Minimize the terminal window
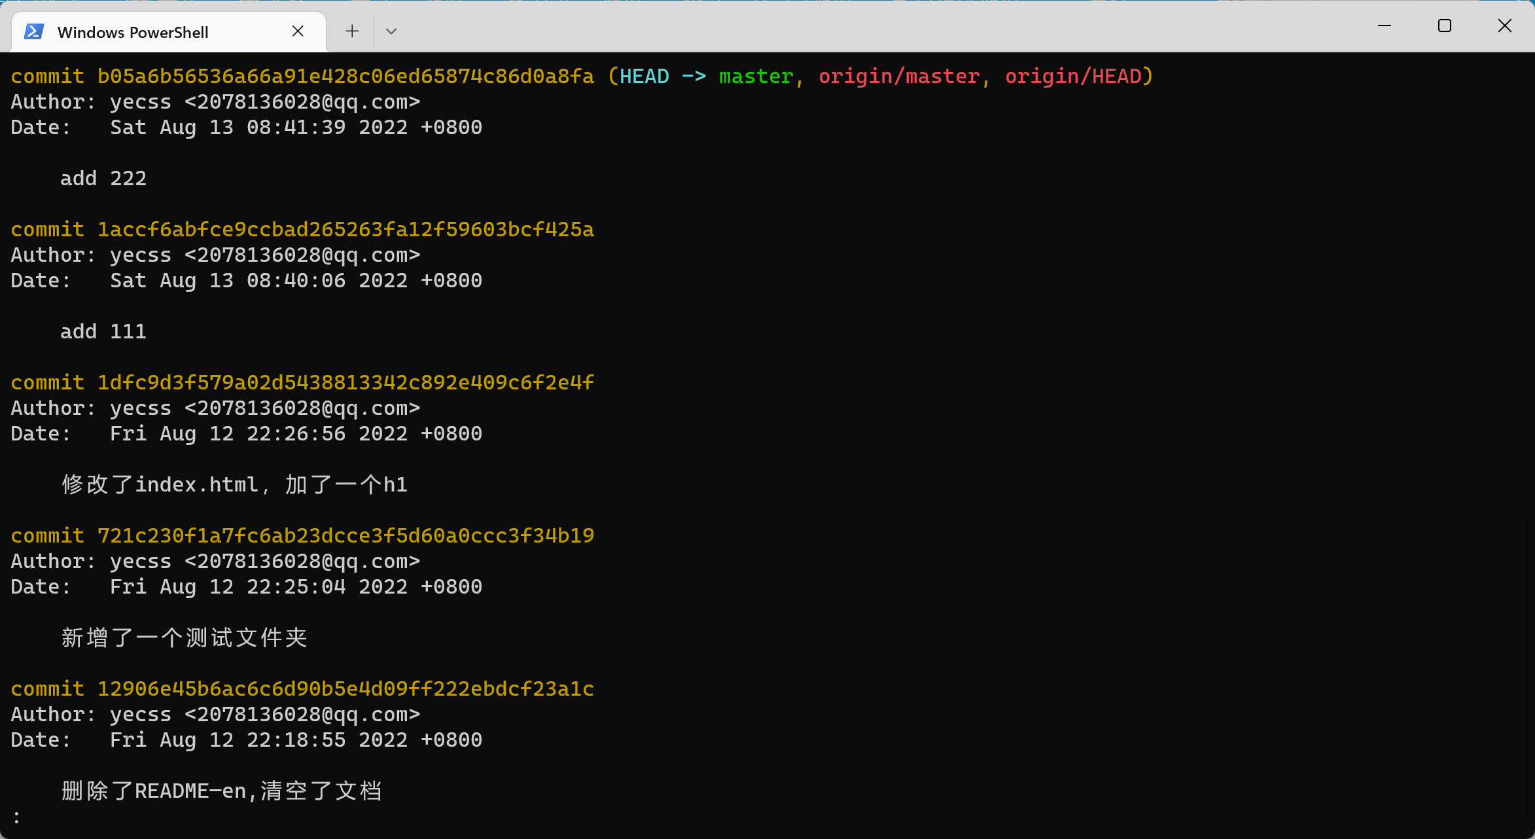This screenshot has width=1535, height=839. [x=1385, y=26]
